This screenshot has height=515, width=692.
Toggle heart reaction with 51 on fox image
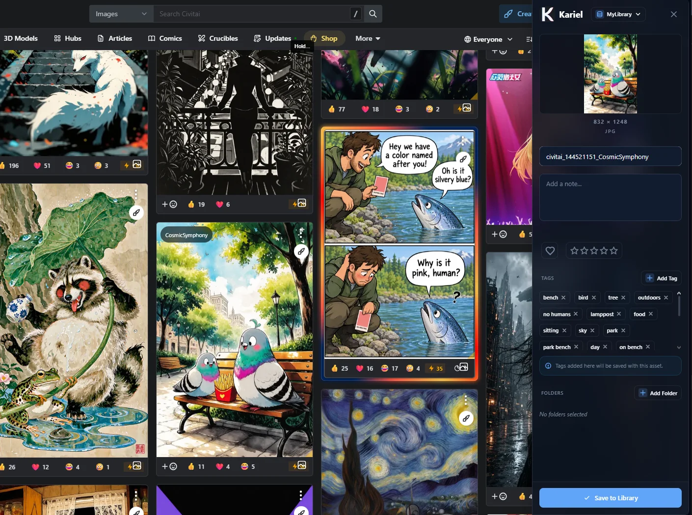pyautogui.click(x=42, y=166)
